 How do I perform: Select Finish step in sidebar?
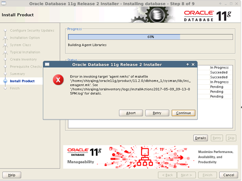click(15, 88)
